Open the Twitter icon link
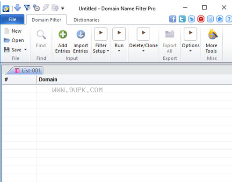This screenshot has height=182, width=232. click(x=182, y=19)
